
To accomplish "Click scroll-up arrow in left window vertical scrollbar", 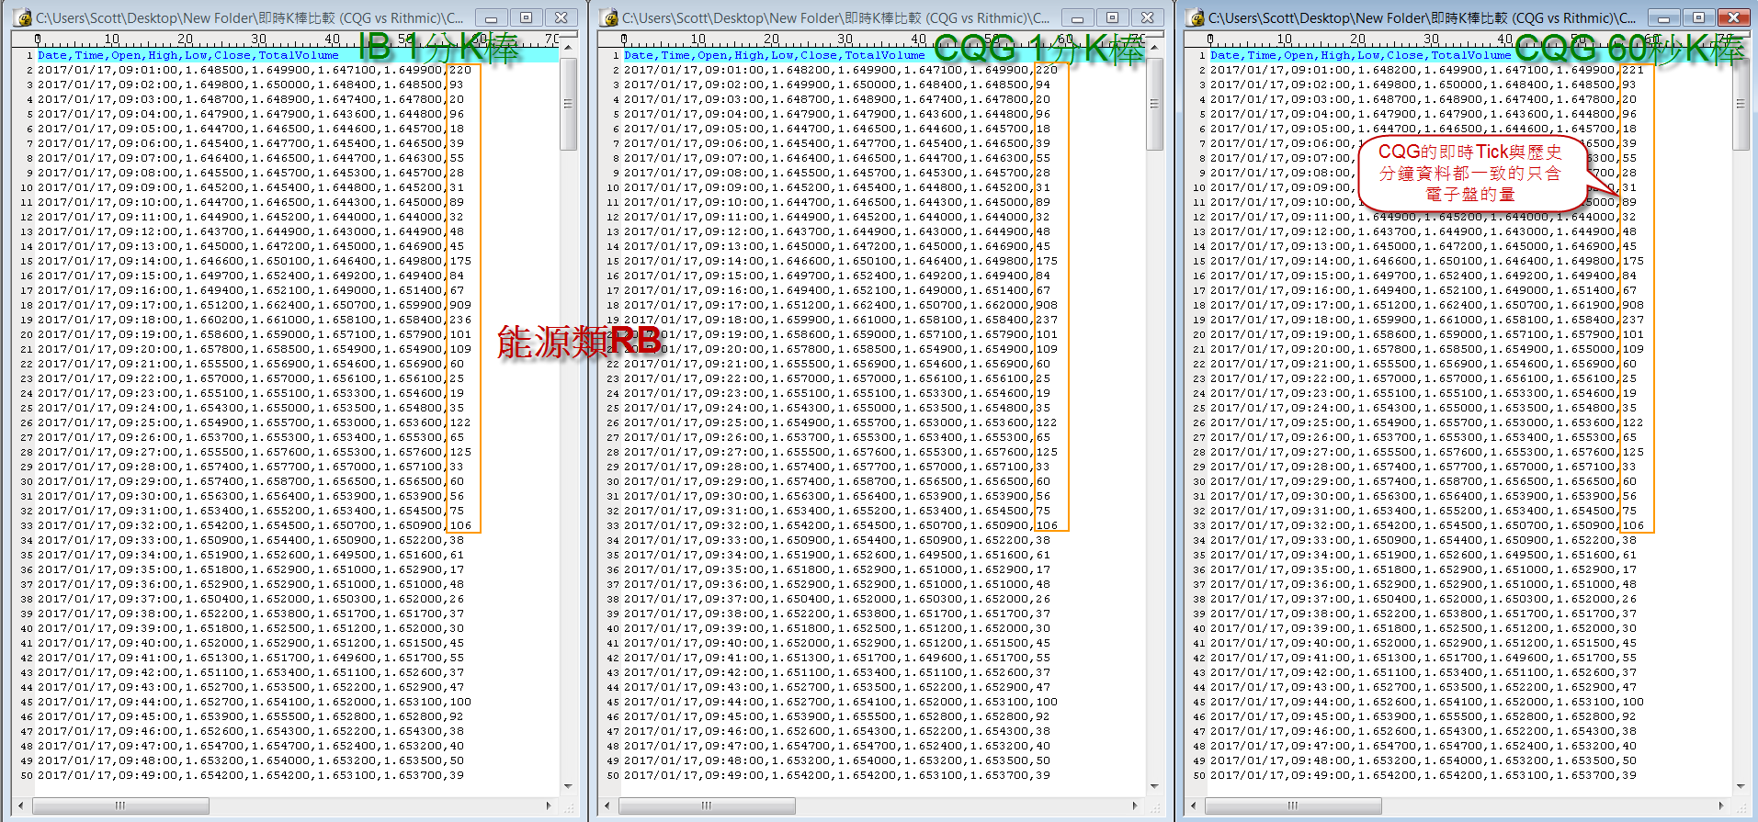I will (x=568, y=46).
